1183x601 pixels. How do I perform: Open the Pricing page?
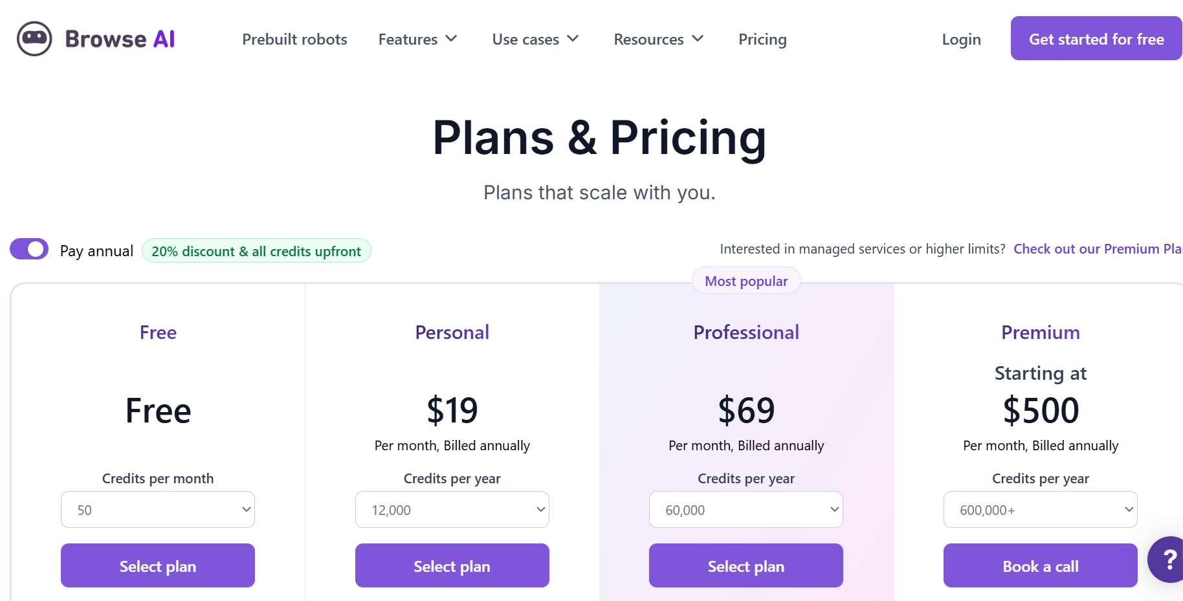[x=762, y=39]
